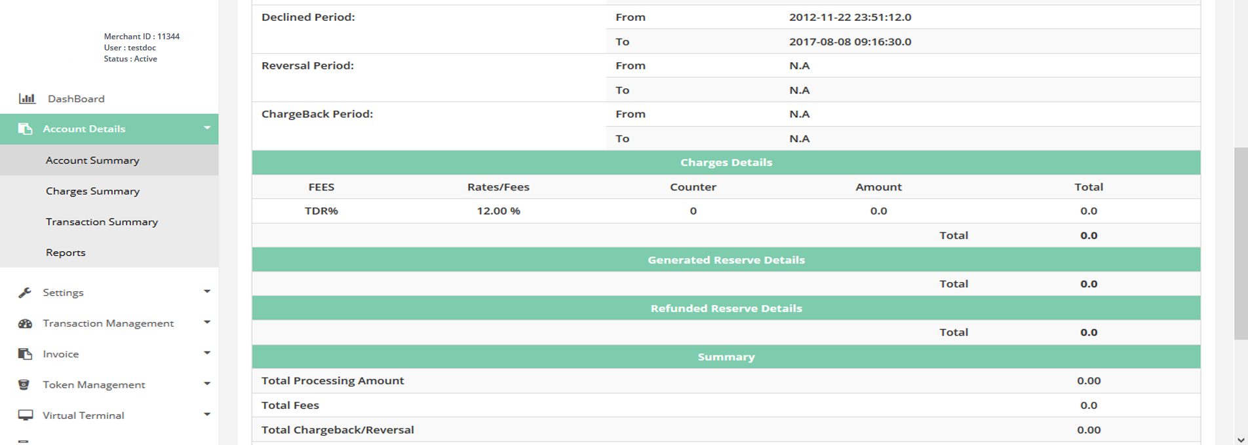Viewport: 1248px width, 445px height.
Task: Click the scroll down arrow at bottom right
Action: point(1240,440)
